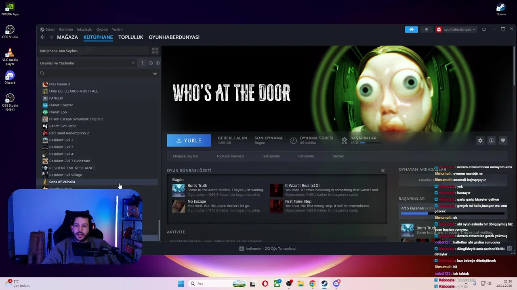Open the Destek link
Screen dimensions: 517x290
pyautogui.click(x=338, y=156)
